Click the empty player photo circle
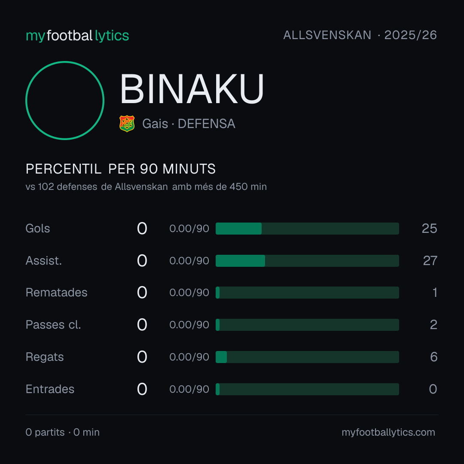This screenshot has height=464, width=464. (x=65, y=101)
